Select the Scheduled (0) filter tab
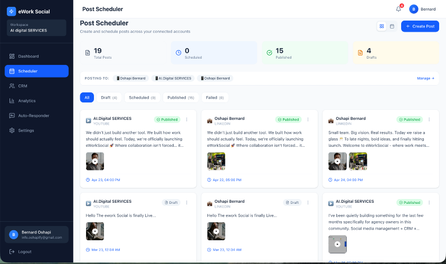446x264 pixels. tap(142, 98)
